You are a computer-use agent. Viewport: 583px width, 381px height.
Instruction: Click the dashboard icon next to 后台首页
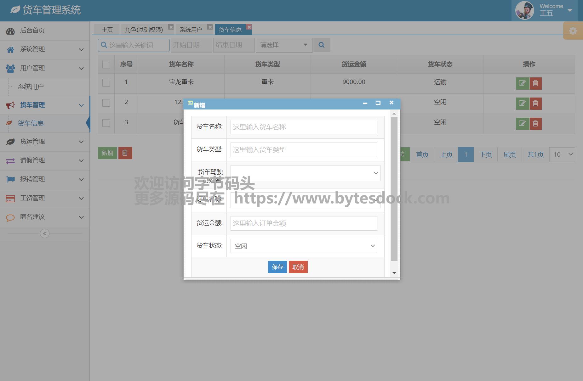tap(10, 31)
